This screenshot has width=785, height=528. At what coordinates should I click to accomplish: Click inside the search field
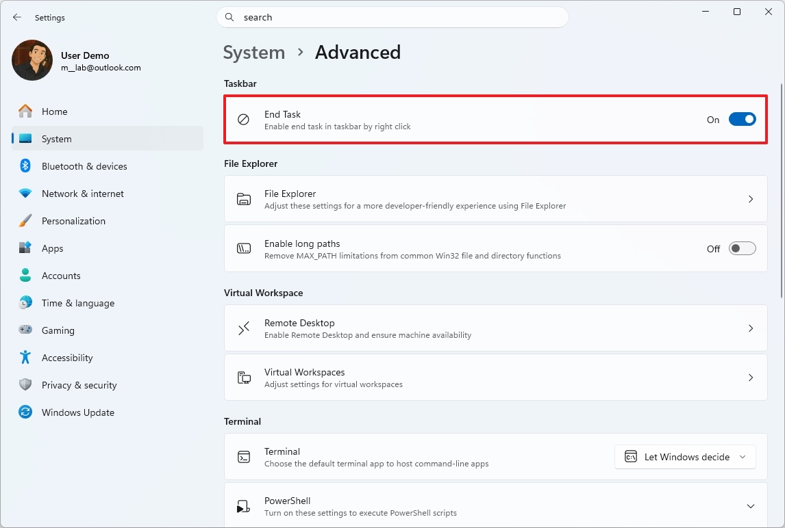click(392, 16)
